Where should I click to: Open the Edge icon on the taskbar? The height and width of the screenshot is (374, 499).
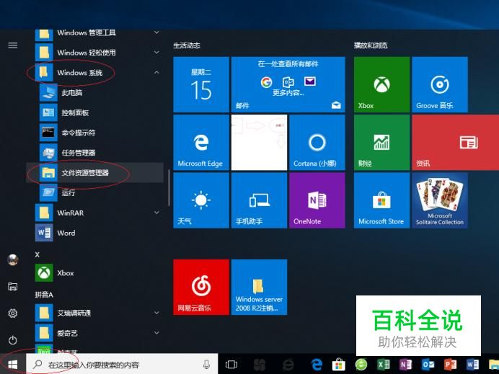click(x=317, y=365)
